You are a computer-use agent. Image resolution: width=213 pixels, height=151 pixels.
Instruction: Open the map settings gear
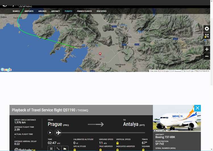(207, 29)
